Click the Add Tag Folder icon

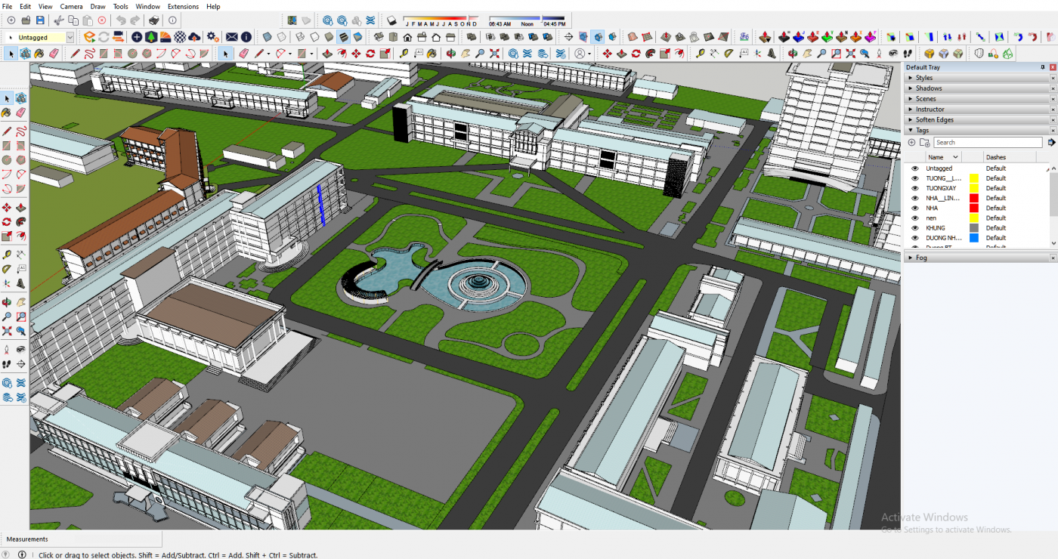pos(923,142)
